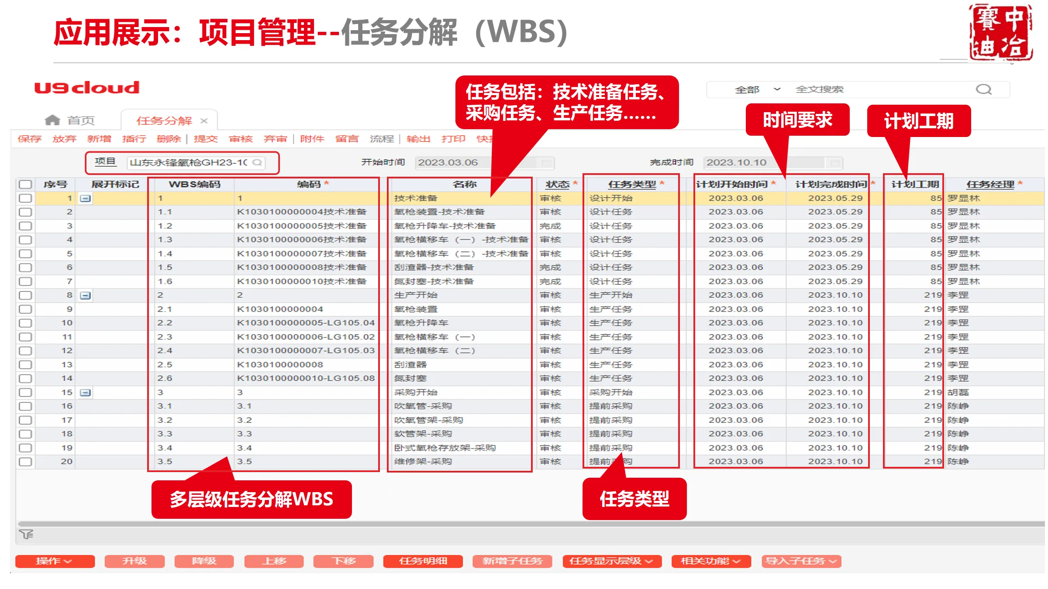This screenshot has height=589, width=1048.
Task: Check the checkbox for row 1
Action: [x=25, y=199]
